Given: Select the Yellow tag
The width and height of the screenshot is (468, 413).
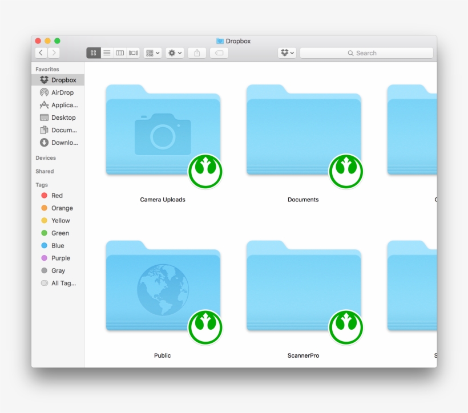Looking at the screenshot, I should point(58,221).
